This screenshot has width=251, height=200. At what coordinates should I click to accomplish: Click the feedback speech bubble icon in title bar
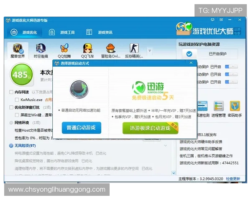click(213, 20)
